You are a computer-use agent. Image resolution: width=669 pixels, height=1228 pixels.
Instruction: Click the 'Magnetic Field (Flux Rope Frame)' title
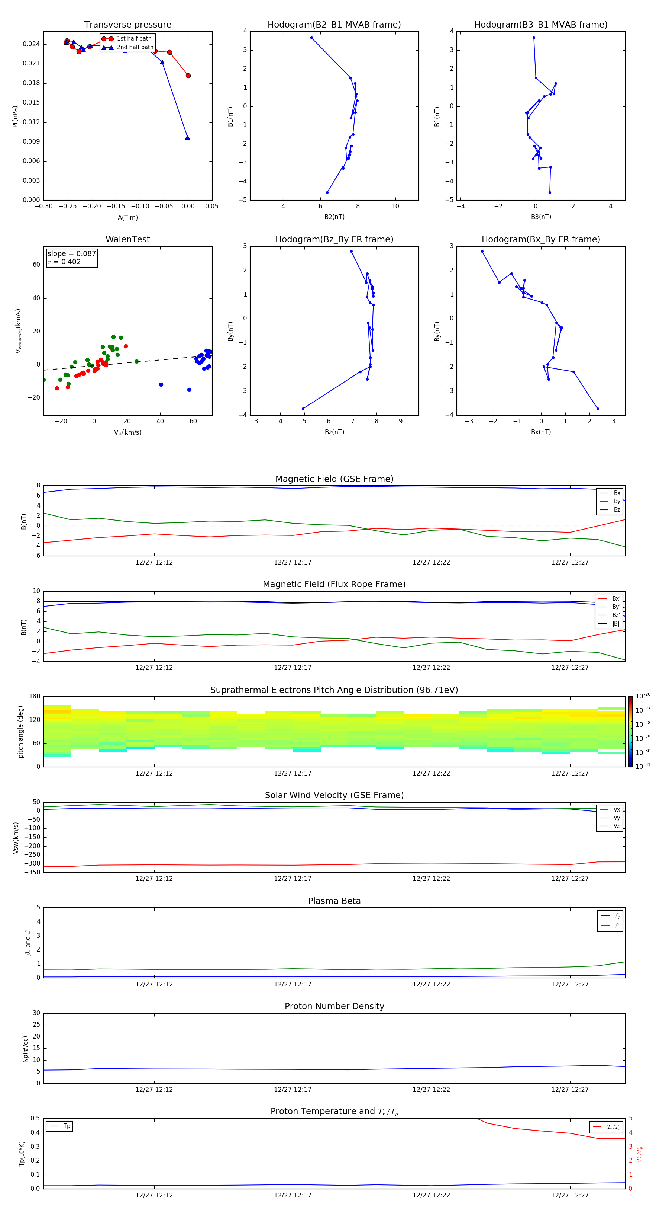[334, 585]
